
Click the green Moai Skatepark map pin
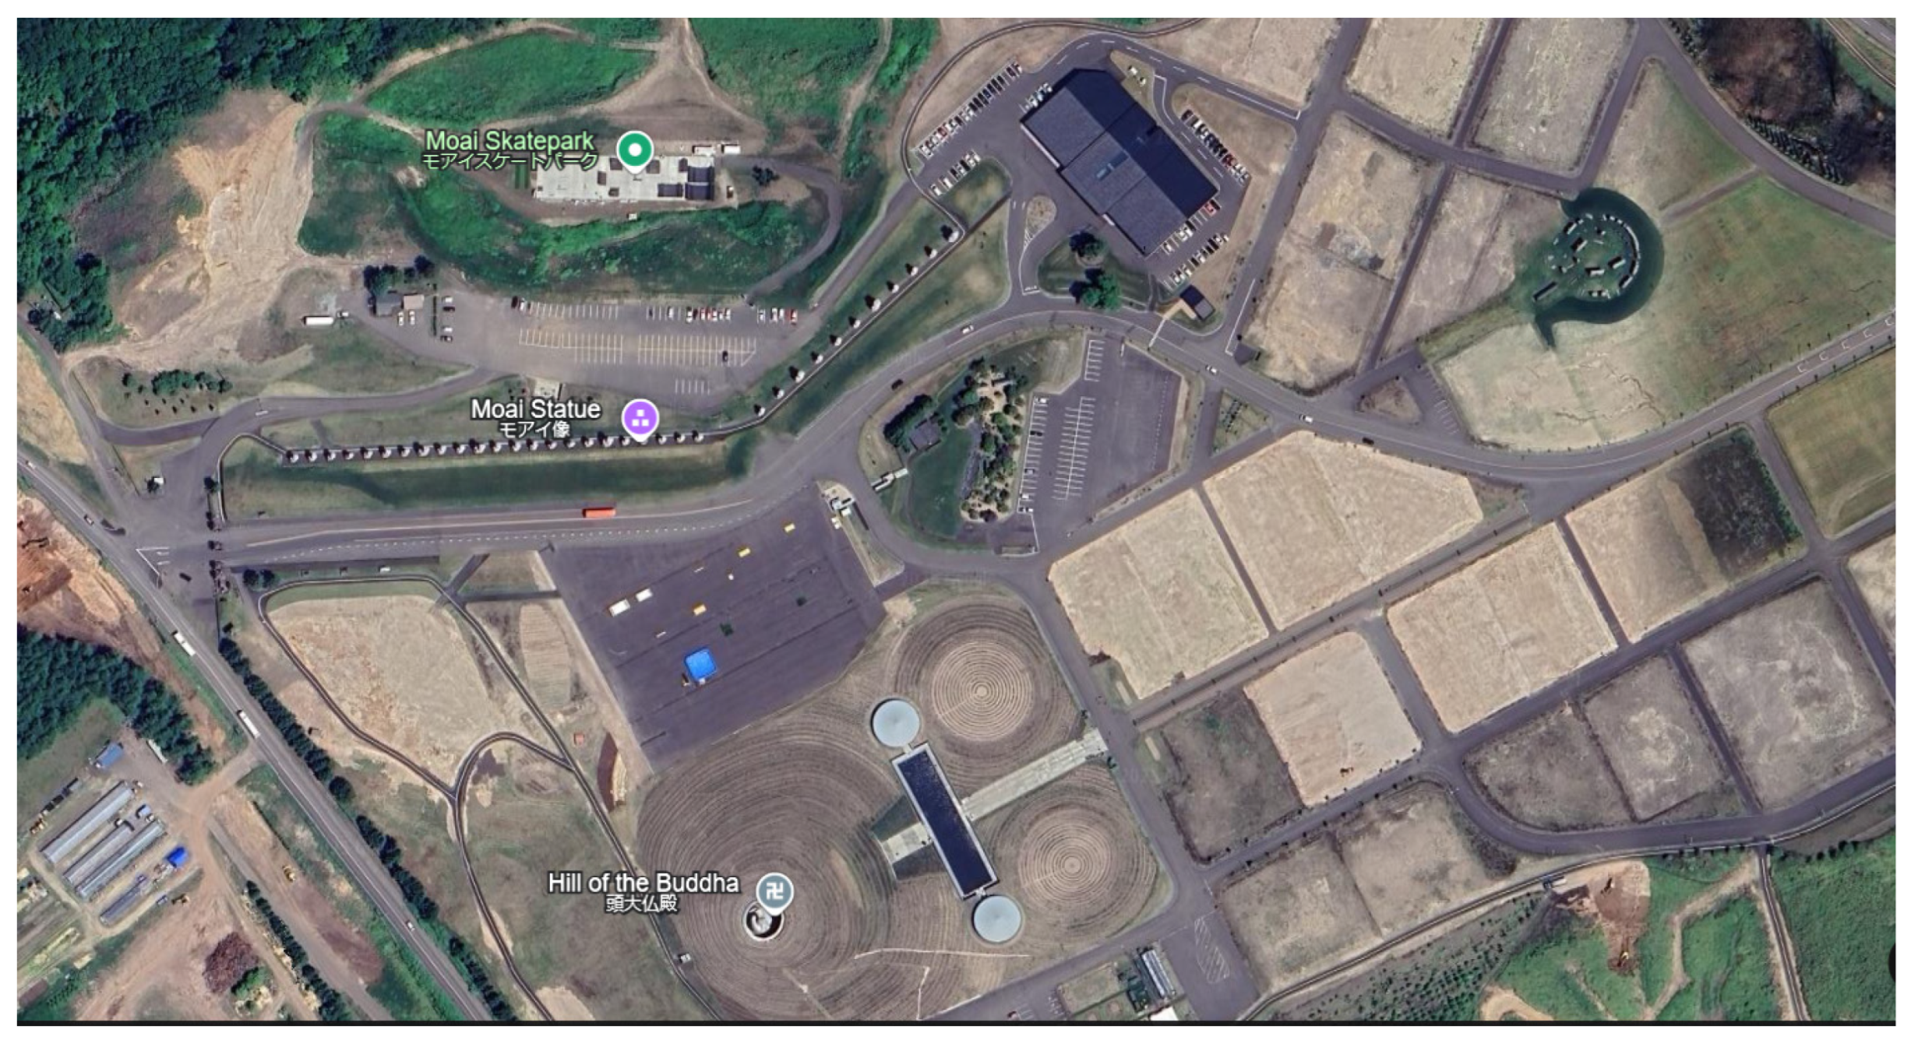tap(635, 149)
